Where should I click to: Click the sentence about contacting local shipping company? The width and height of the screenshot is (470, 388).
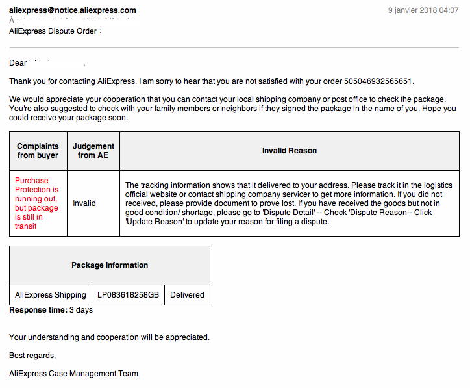227,99
